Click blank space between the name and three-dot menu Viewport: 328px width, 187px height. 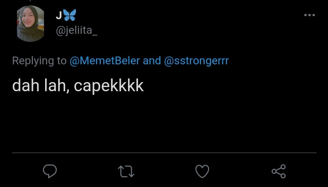click(191, 16)
